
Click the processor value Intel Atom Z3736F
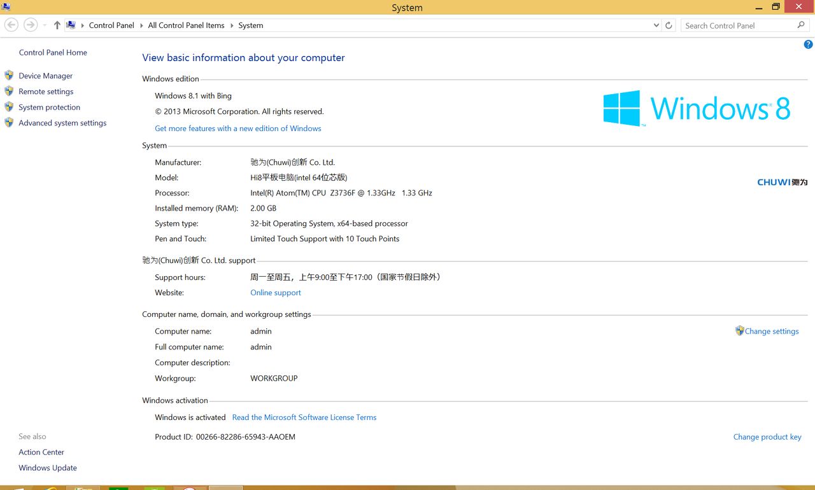341,193
